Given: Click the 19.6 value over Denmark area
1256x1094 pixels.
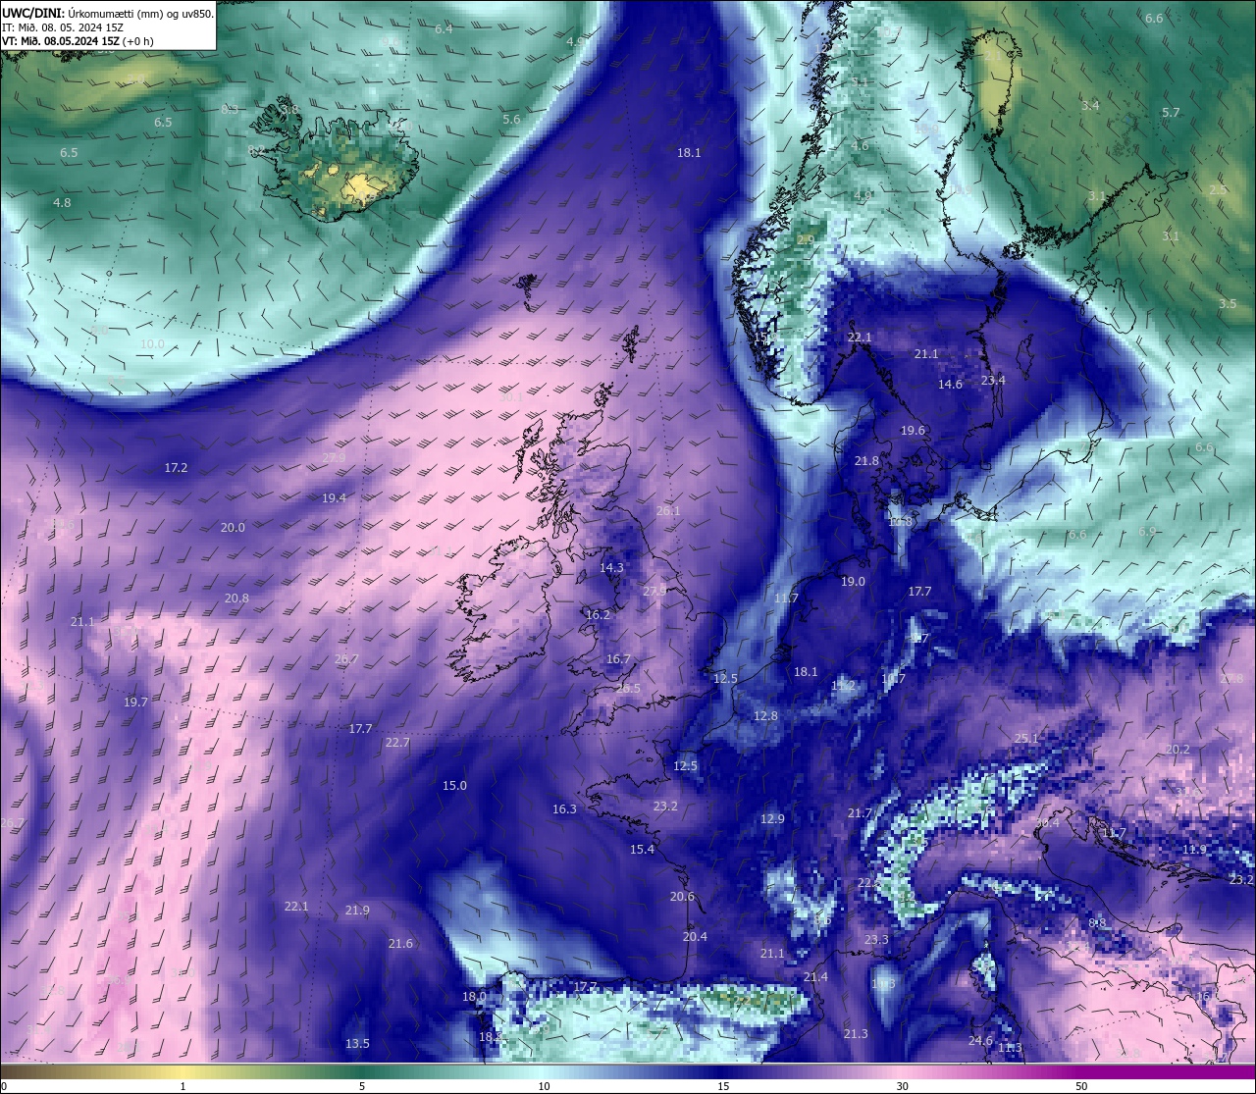Looking at the screenshot, I should [x=913, y=431].
